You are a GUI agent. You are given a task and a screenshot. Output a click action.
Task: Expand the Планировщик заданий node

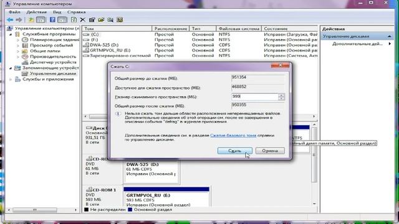18,40
